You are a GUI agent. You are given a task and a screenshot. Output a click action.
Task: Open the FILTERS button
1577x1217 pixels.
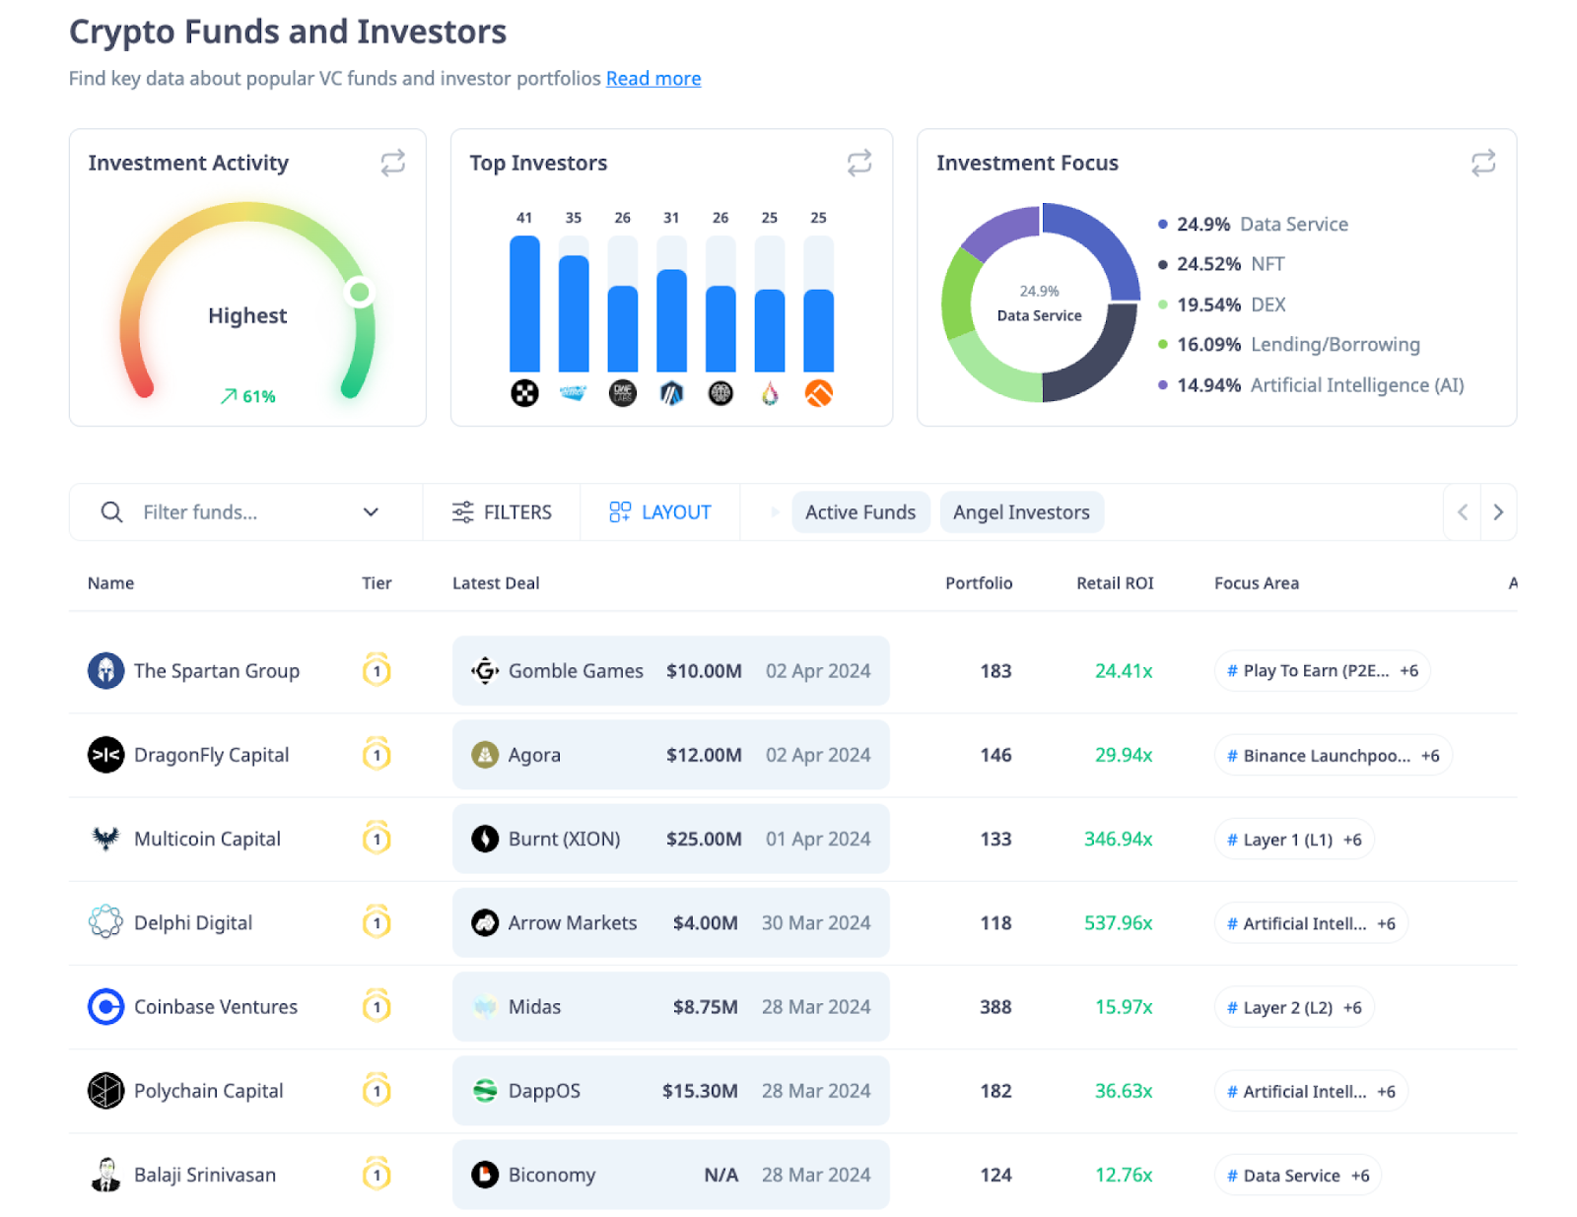[502, 512]
